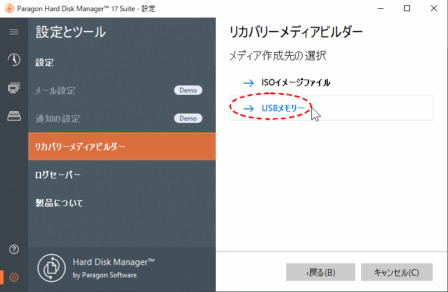Select the gear settings icon in the sidebar
The width and height of the screenshot is (448, 292).
pos(14,277)
